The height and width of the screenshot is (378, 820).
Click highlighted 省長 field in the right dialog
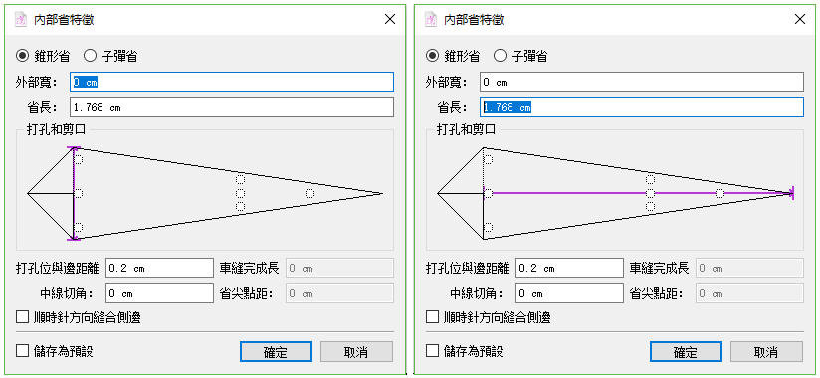coord(642,107)
